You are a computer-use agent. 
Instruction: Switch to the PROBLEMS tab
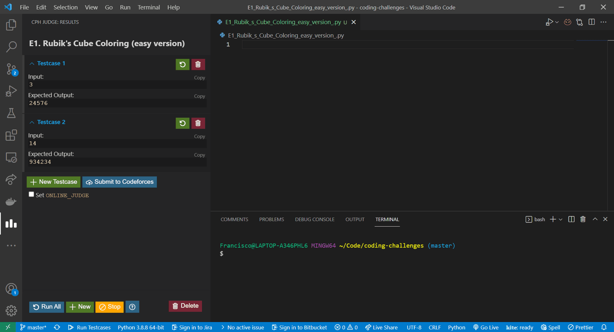pyautogui.click(x=271, y=219)
